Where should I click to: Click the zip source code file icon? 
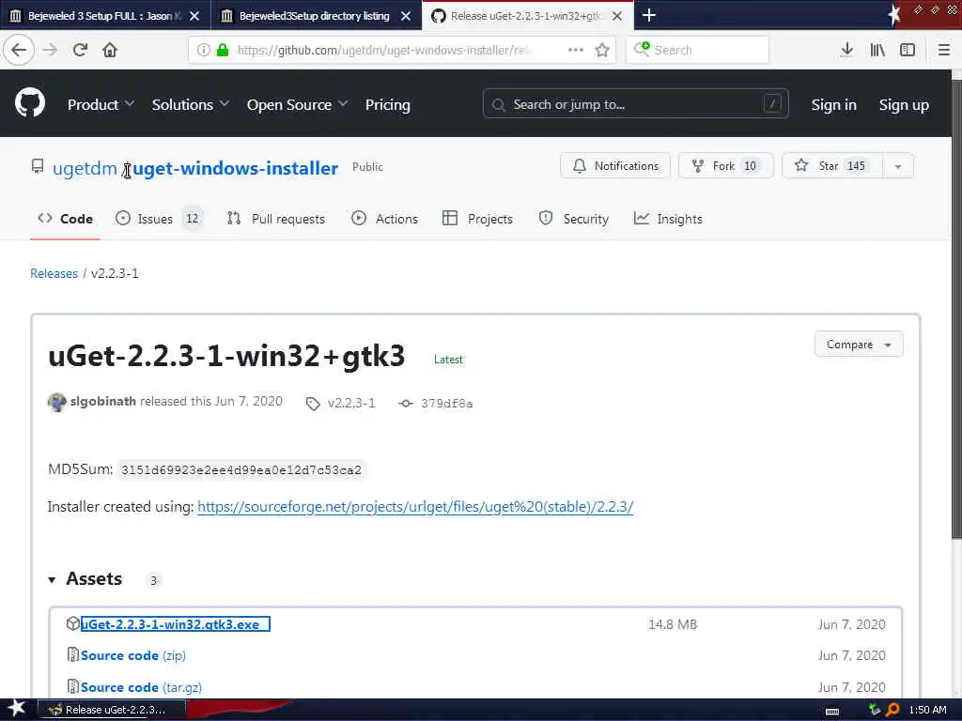coord(73,654)
